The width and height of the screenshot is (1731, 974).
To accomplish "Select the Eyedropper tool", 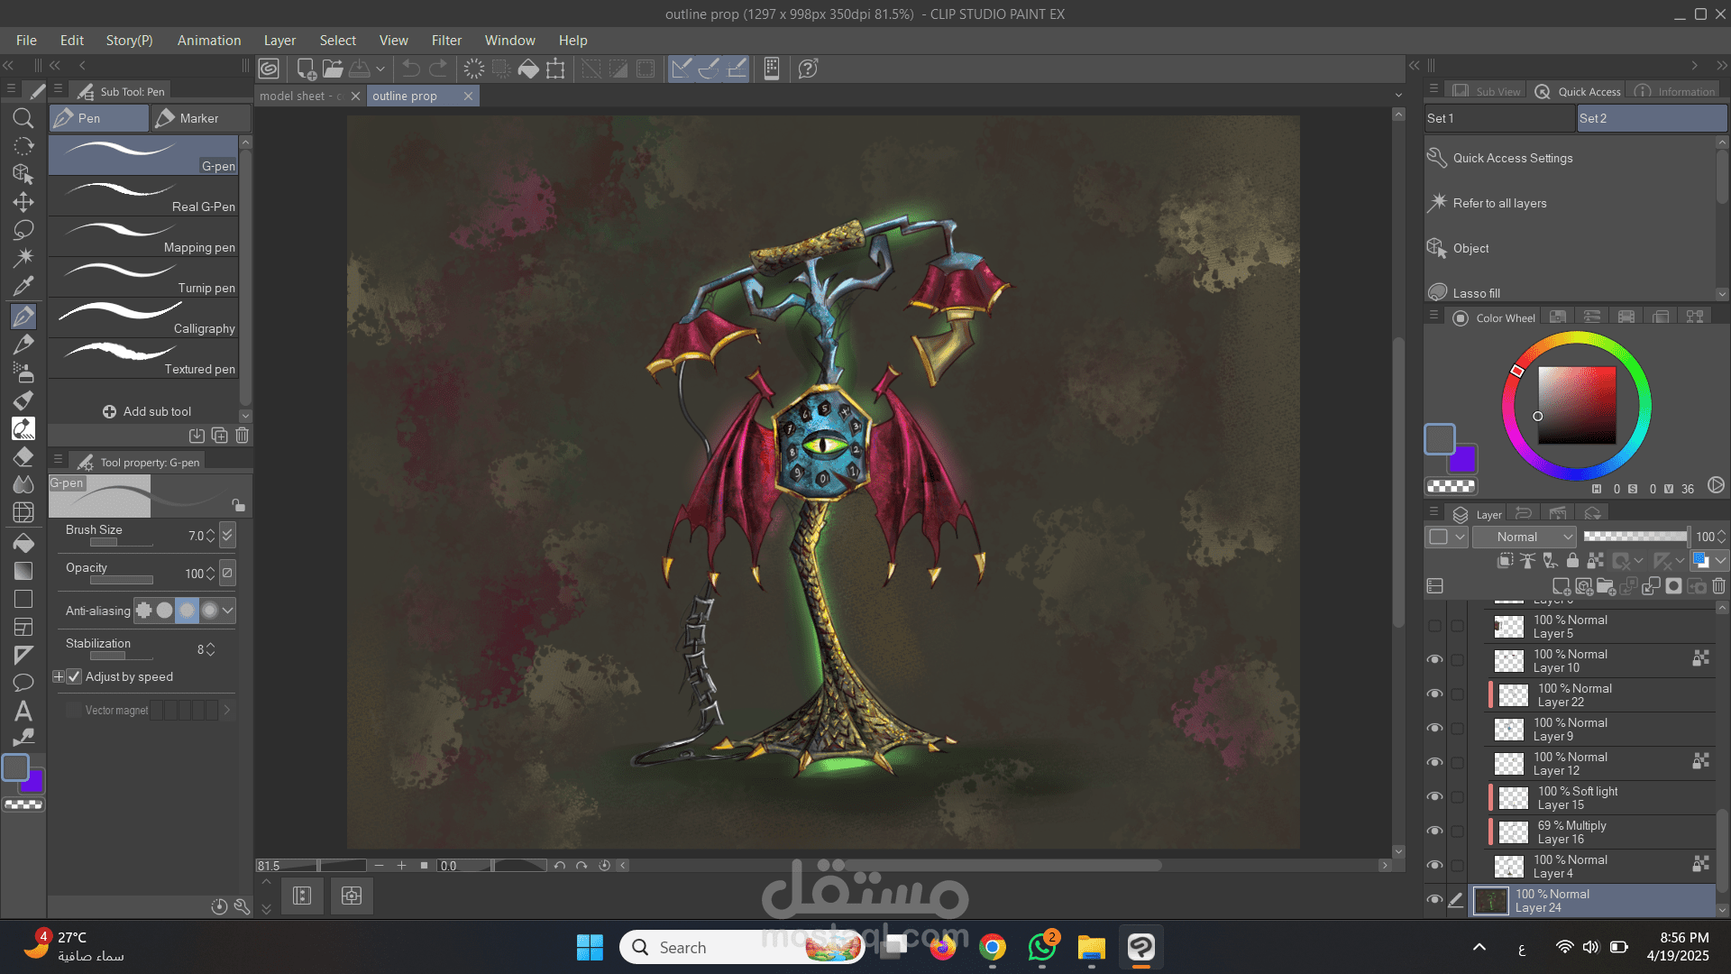I will click(x=23, y=286).
